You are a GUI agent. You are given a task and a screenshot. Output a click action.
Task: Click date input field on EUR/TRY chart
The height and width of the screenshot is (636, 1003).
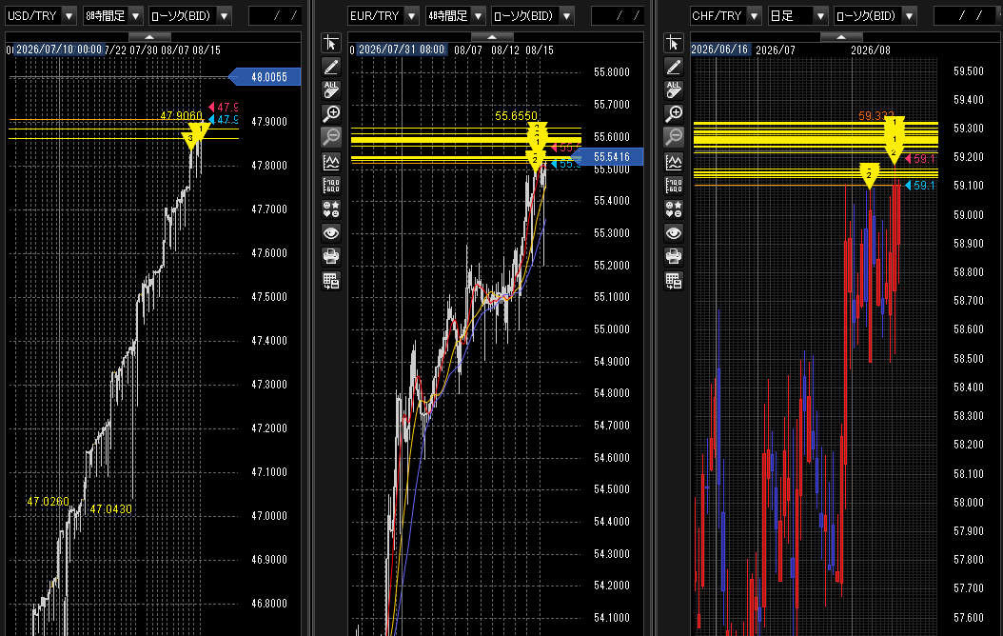click(618, 15)
